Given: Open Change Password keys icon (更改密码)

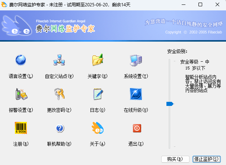Looking at the screenshot, I should (59, 94).
